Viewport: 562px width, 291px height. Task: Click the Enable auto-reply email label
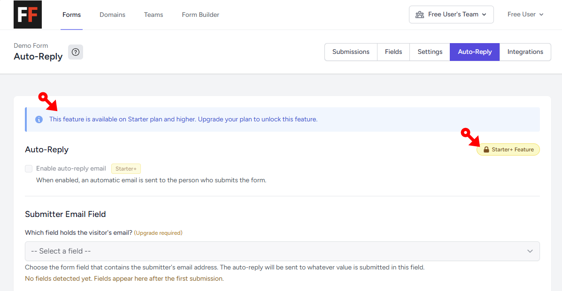(x=71, y=169)
